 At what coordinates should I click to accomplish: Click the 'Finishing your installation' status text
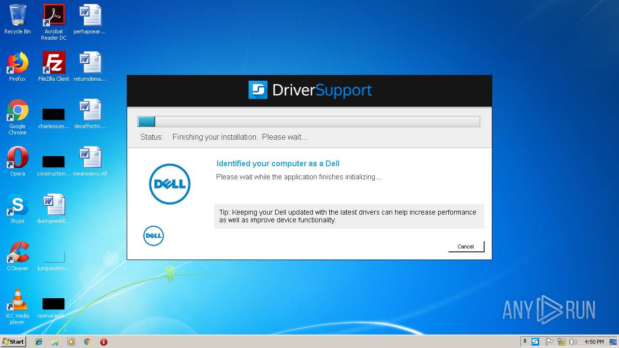click(x=240, y=137)
